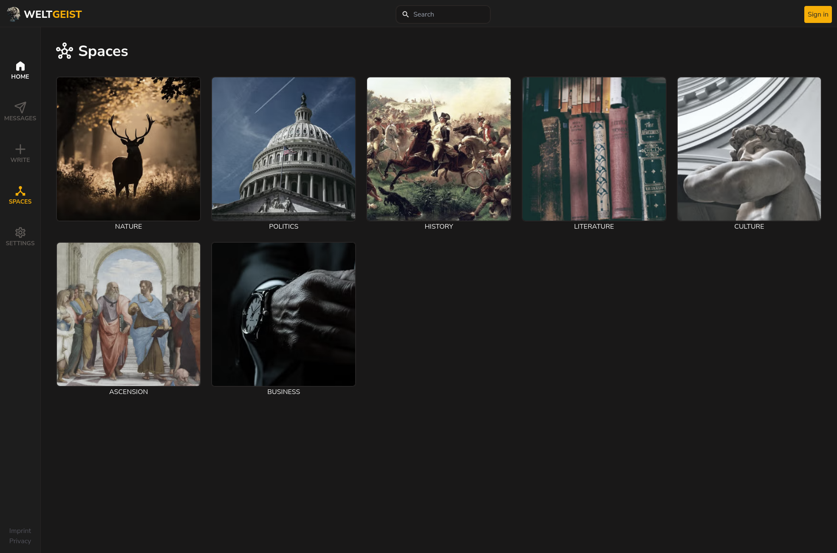837x553 pixels.
Task: Click the LITERATURE label
Action: 594,227
